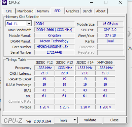132x127 pixels.
Task: Go to the Memory tab
Action: click(43, 11)
